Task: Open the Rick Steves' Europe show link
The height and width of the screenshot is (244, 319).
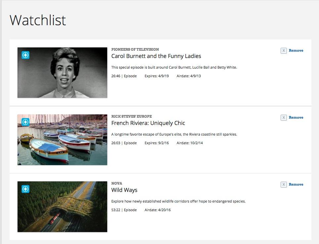Action: [x=131, y=116]
